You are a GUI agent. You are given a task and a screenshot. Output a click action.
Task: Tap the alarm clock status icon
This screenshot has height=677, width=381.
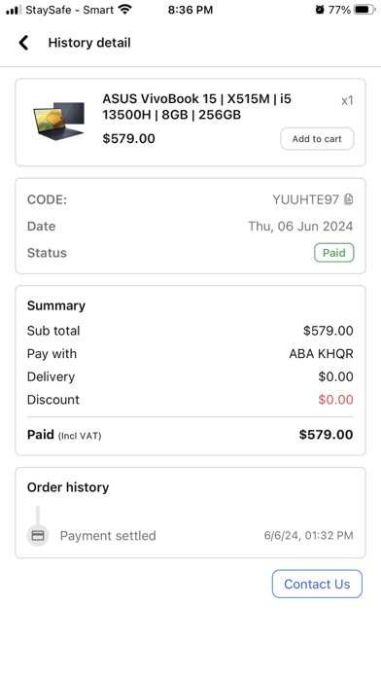(320, 10)
